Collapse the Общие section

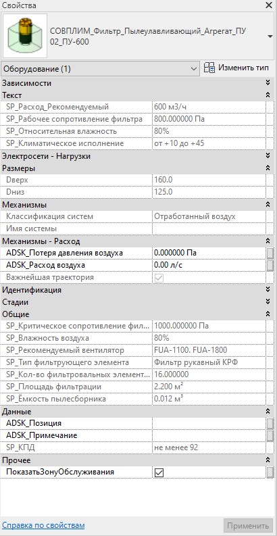coord(268,314)
